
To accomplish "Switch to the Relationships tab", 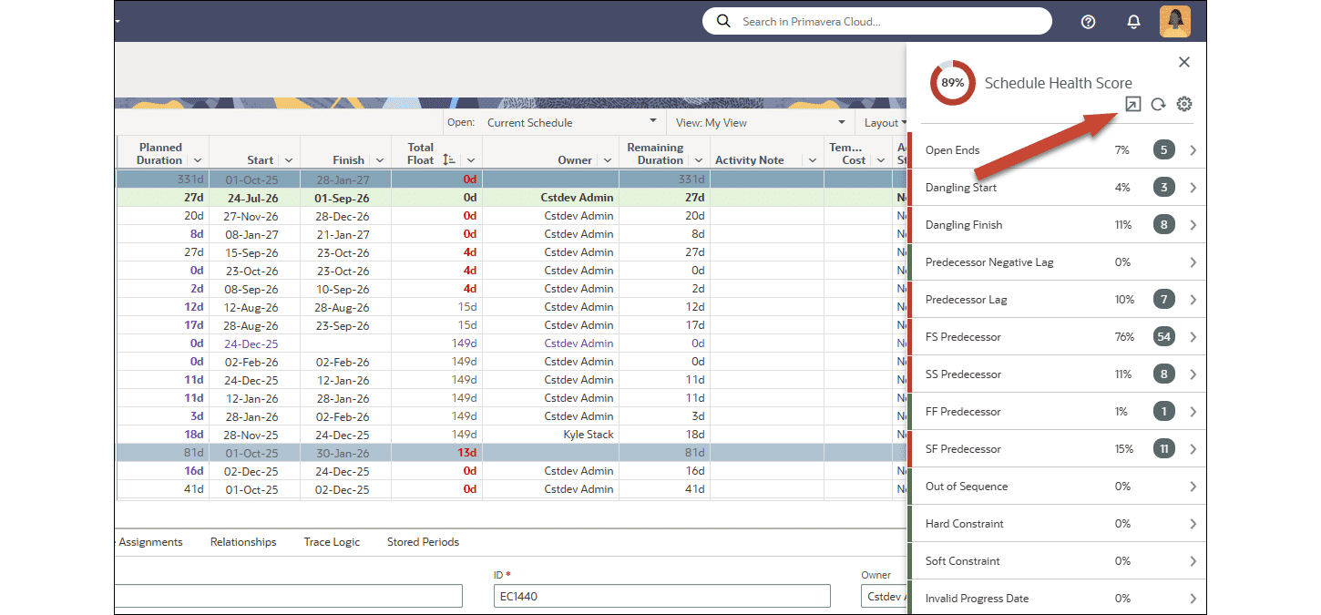I will (243, 542).
